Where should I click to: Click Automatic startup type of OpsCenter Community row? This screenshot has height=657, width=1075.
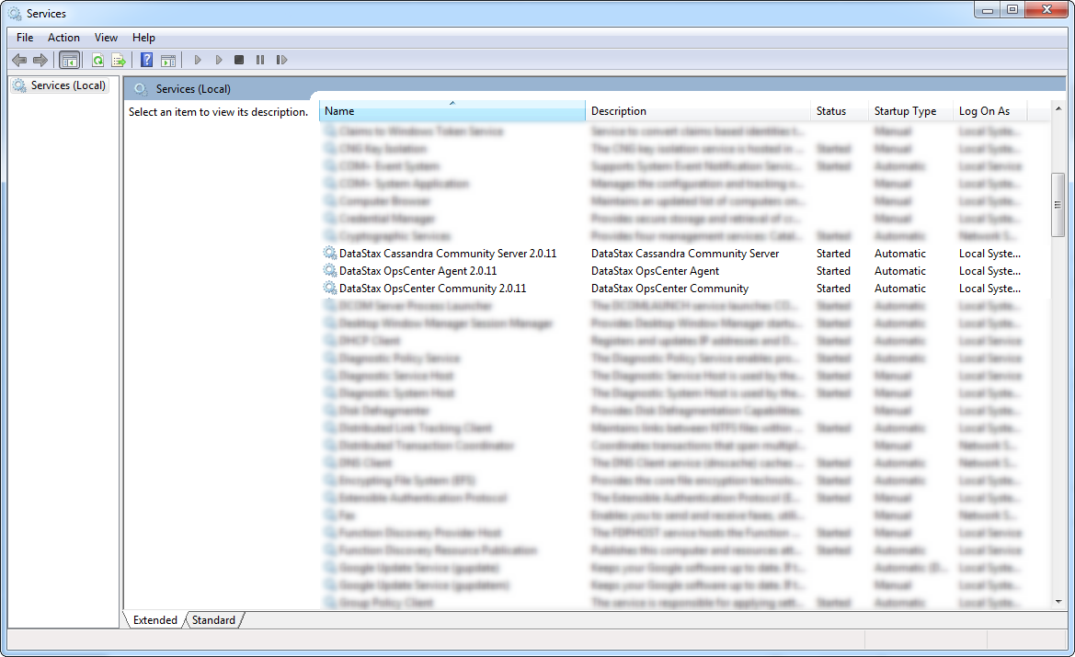click(899, 289)
